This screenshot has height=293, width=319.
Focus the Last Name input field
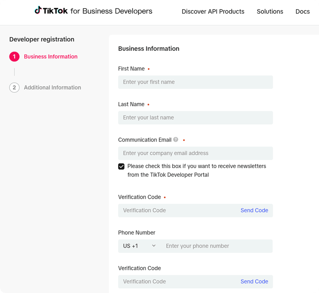196,118
